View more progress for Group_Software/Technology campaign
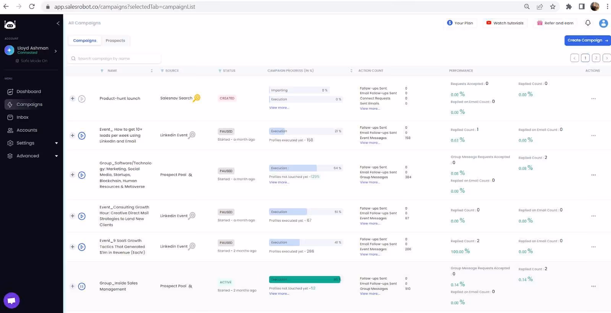The width and height of the screenshot is (611, 313). (x=279, y=182)
